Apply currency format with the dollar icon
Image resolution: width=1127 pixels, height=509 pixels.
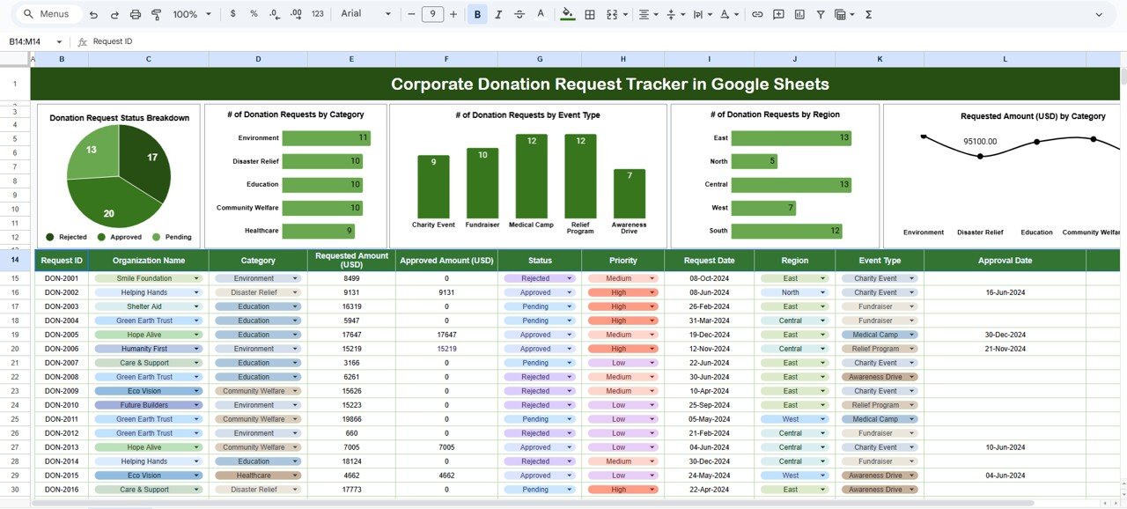coord(232,14)
